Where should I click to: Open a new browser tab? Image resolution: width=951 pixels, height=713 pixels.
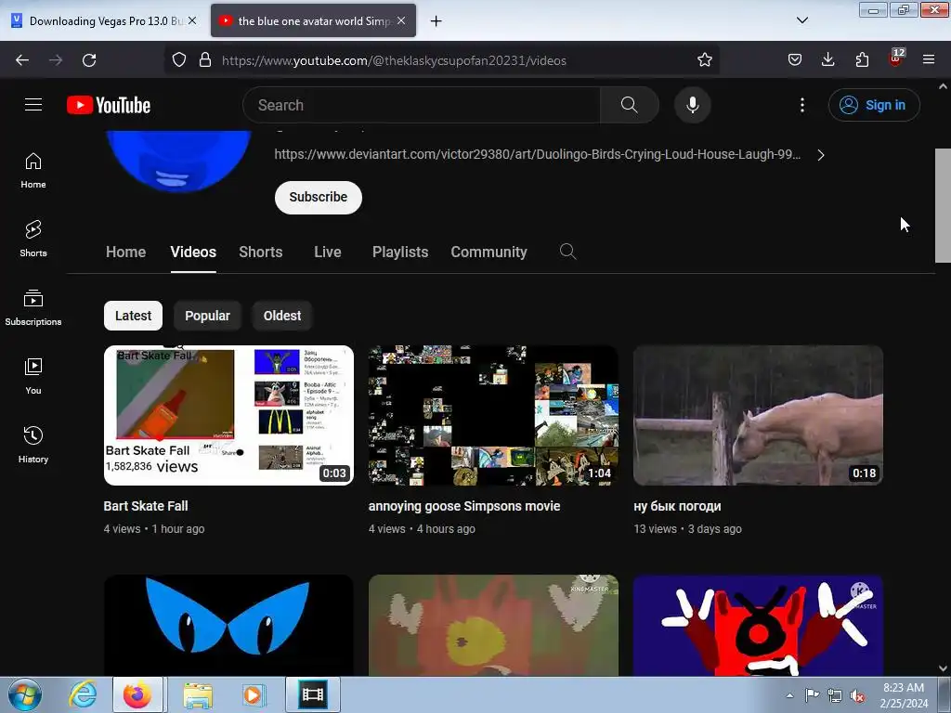click(x=436, y=21)
